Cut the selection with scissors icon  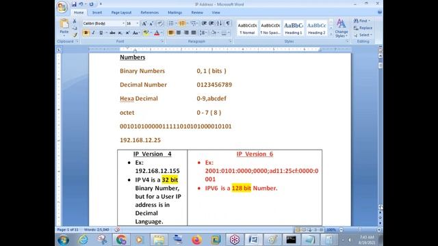[75, 21]
